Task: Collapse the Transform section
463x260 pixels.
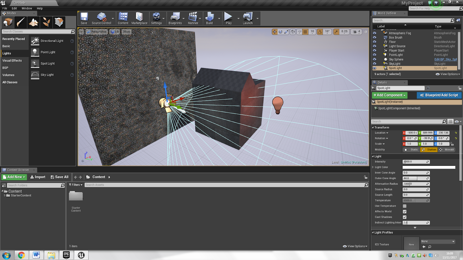Action: (373, 127)
